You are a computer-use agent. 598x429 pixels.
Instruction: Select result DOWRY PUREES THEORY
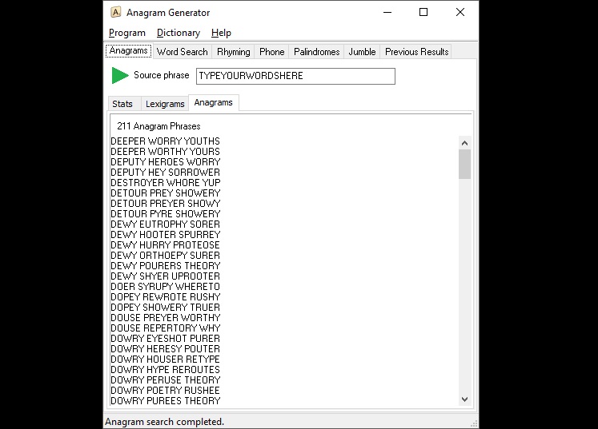point(165,401)
